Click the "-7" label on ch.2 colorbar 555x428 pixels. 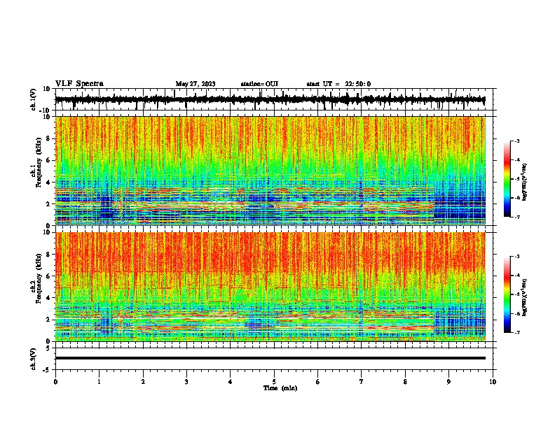coord(517,332)
